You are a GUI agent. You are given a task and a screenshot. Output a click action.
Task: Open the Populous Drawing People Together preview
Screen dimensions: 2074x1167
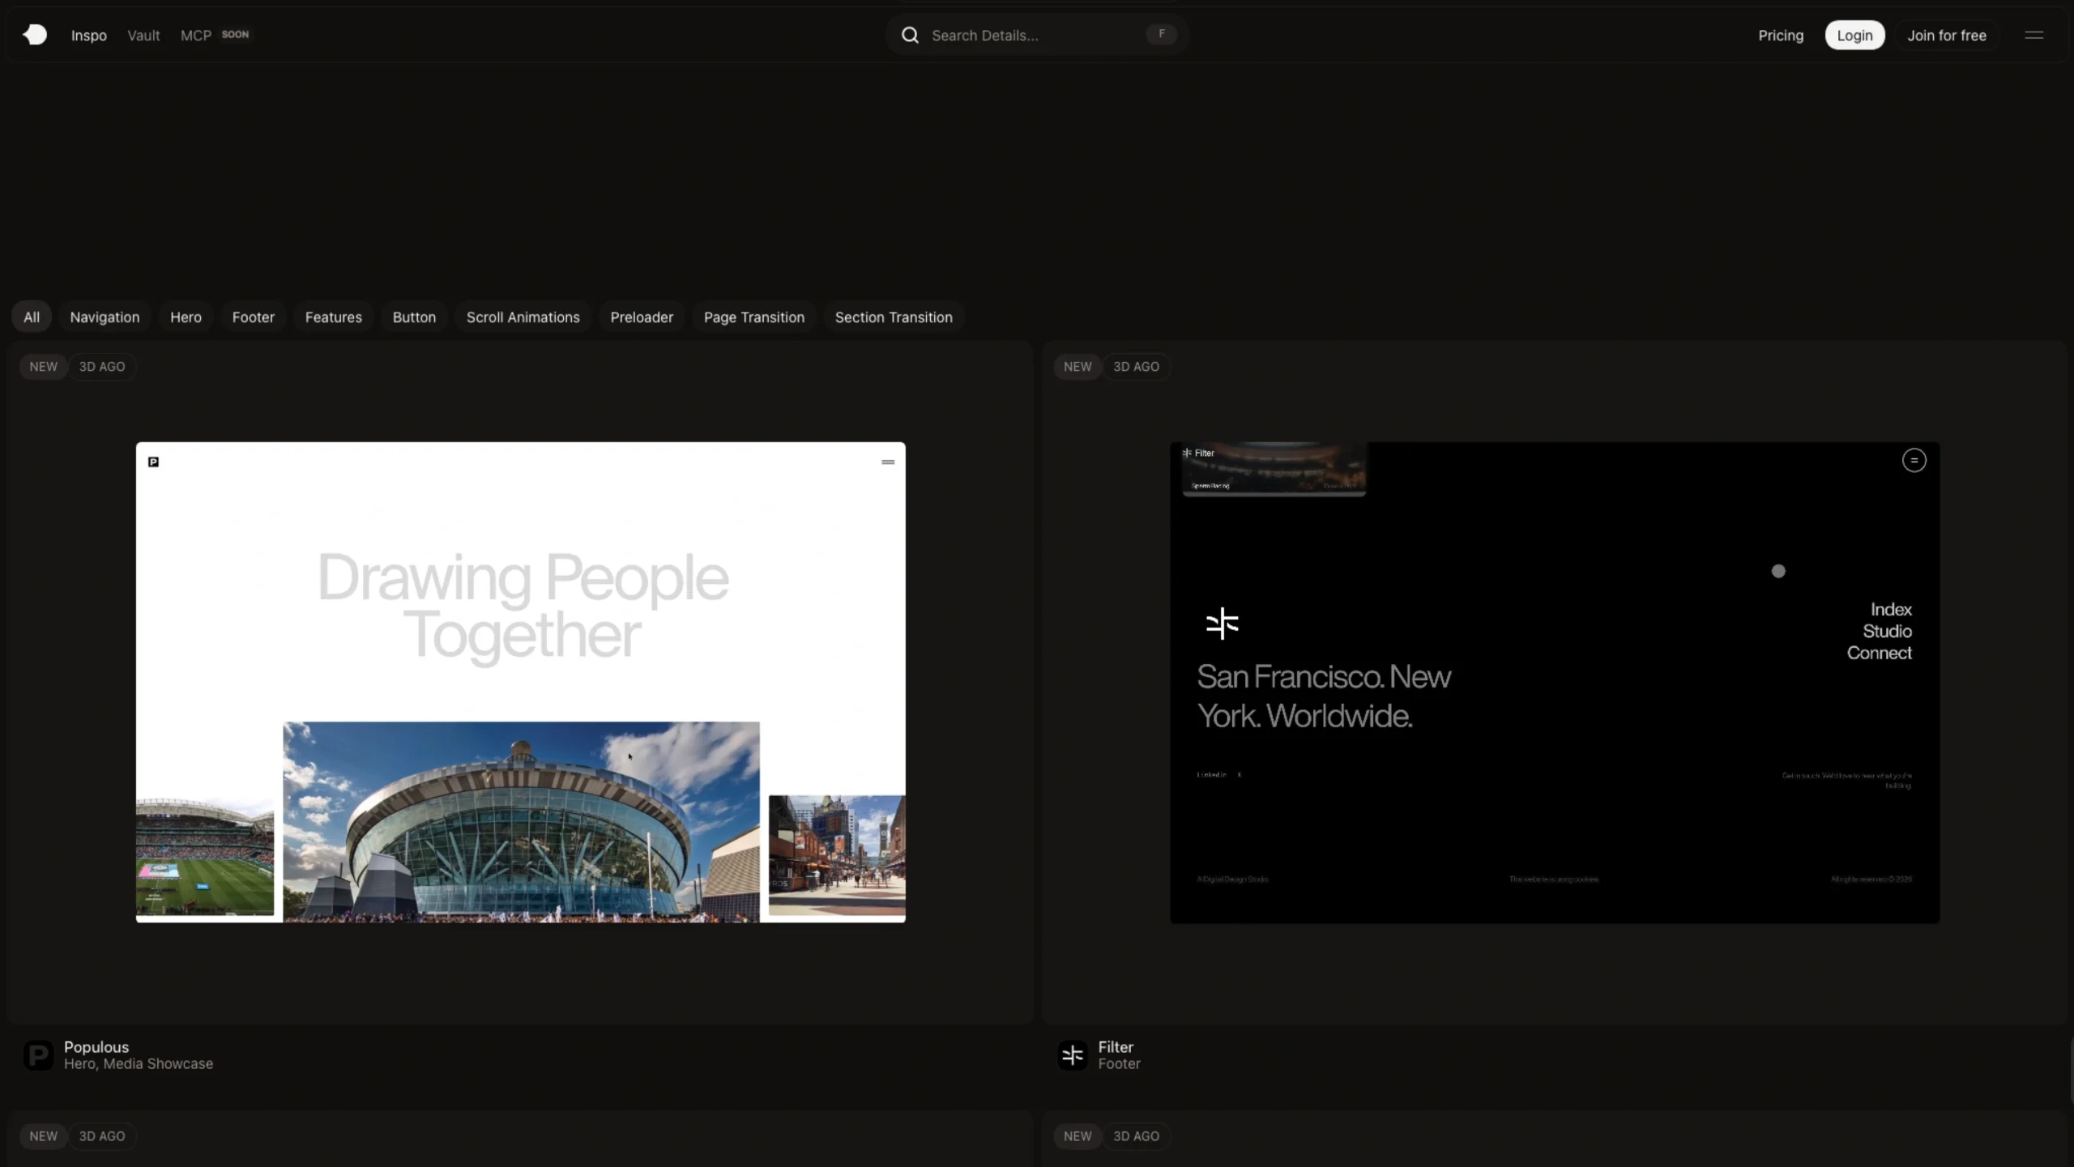pos(521,682)
